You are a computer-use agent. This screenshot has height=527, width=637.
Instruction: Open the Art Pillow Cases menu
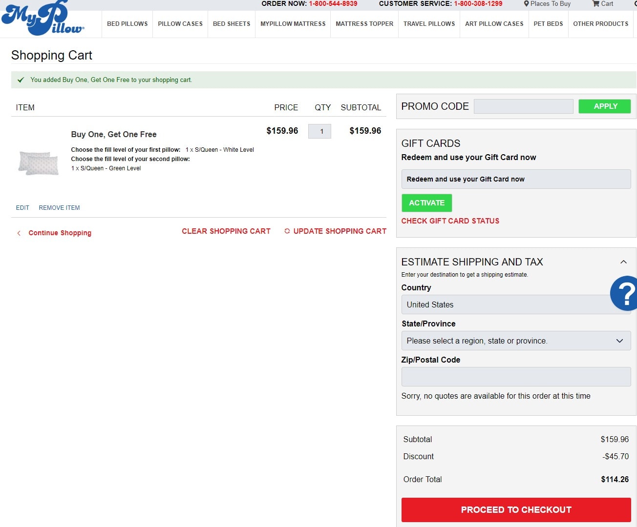(x=494, y=24)
